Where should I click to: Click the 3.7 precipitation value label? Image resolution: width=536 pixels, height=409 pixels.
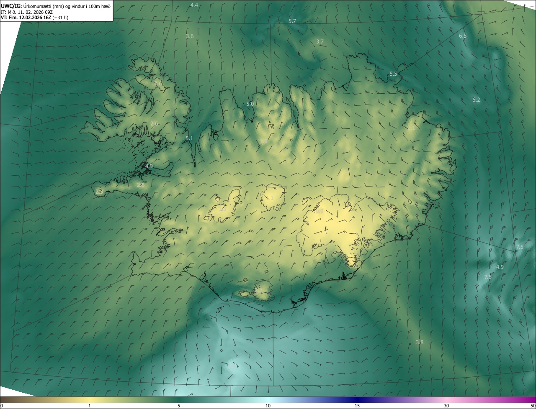click(x=320, y=41)
